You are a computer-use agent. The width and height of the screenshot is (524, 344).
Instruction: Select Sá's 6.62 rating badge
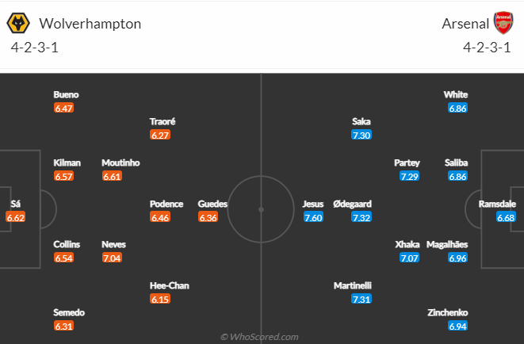[x=15, y=217]
